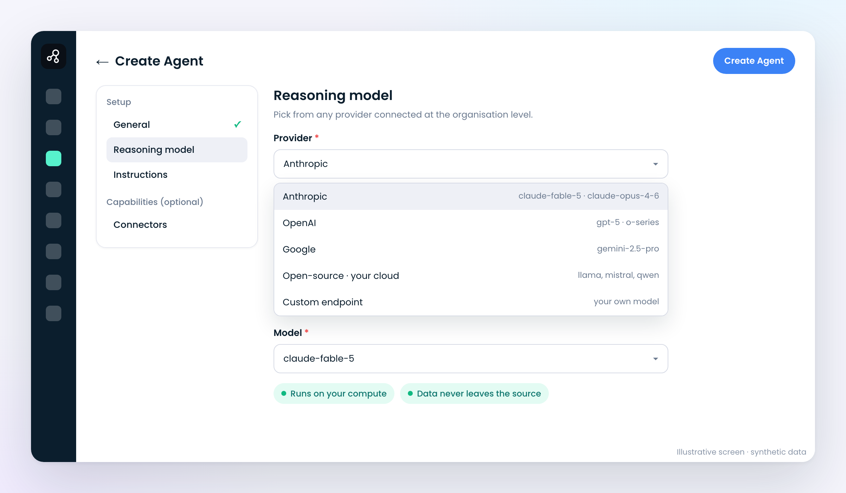
Task: Choose OpenAI from the provider list
Action: [471, 223]
